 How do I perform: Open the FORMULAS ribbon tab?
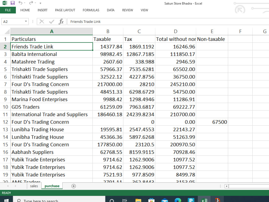(91, 10)
